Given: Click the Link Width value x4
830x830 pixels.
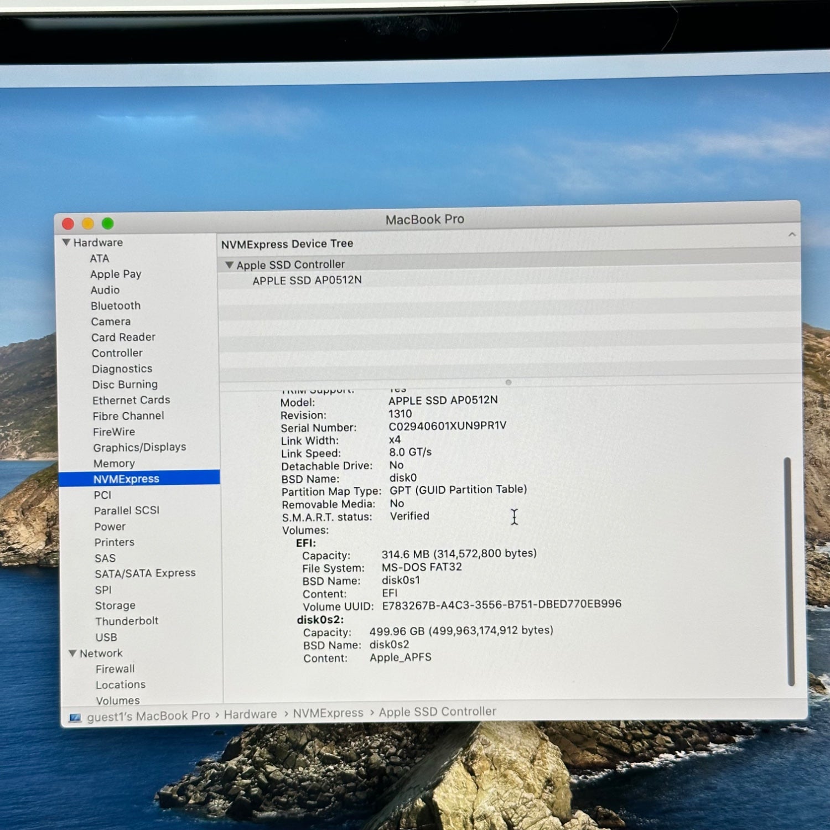Looking at the screenshot, I should tap(395, 440).
